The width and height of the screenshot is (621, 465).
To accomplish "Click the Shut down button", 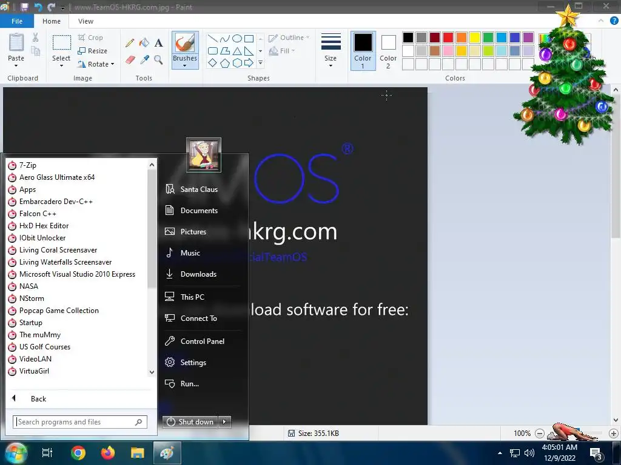I will click(x=190, y=422).
